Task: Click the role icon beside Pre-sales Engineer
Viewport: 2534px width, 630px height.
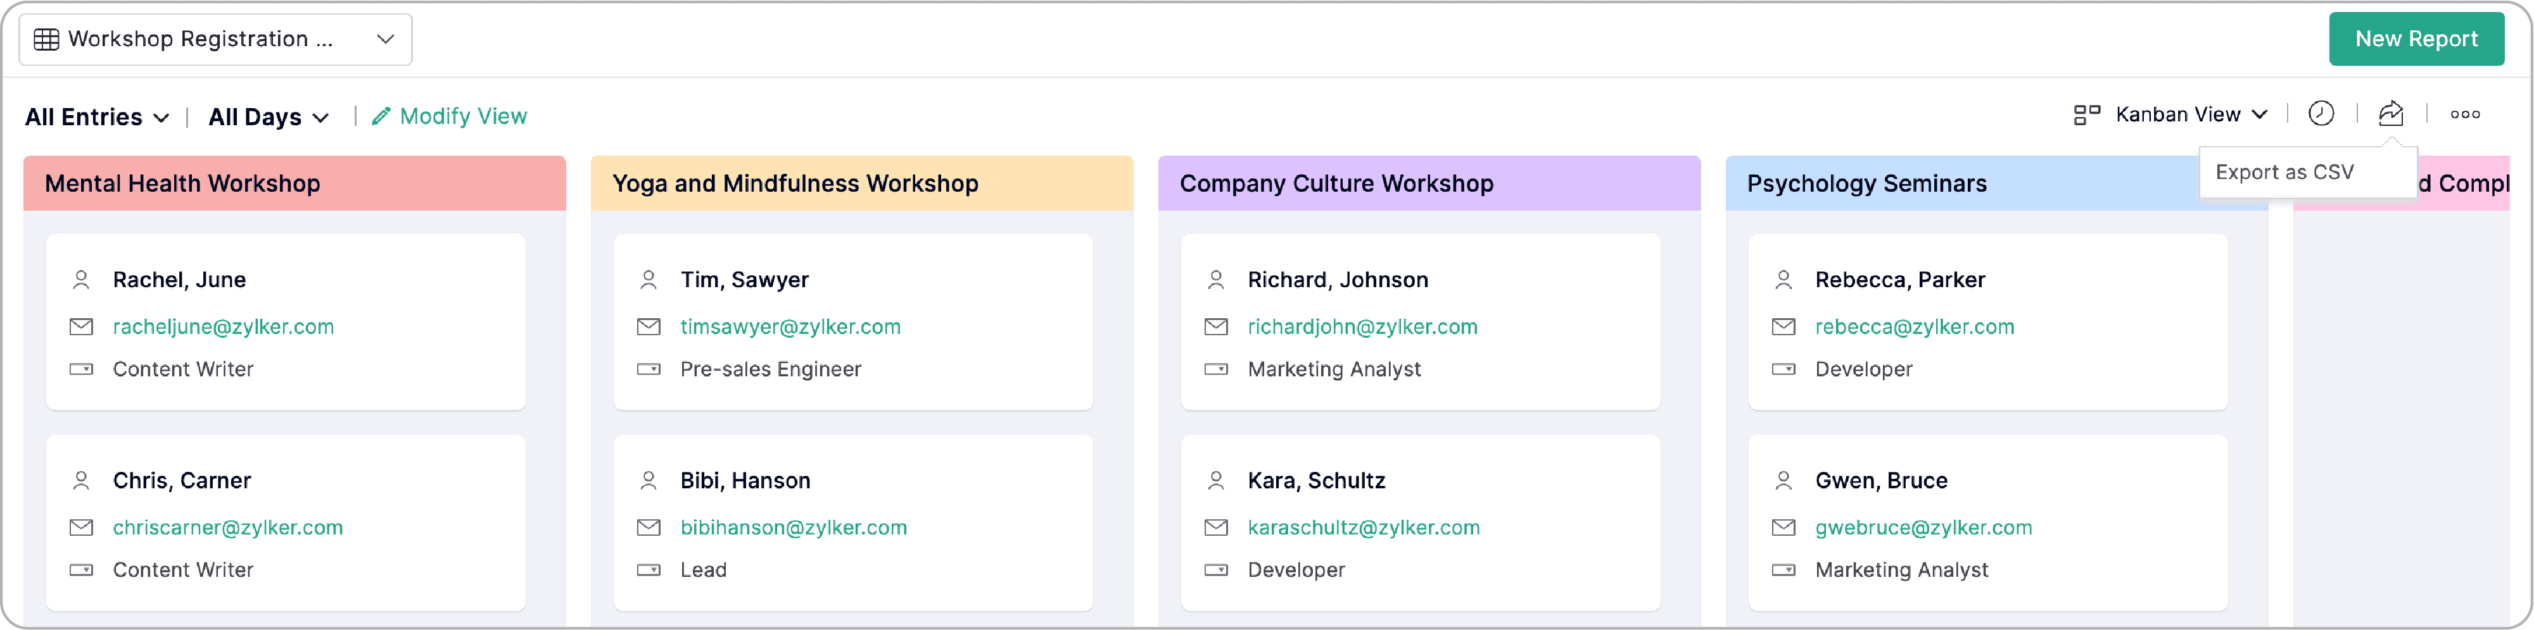Action: pos(649,369)
